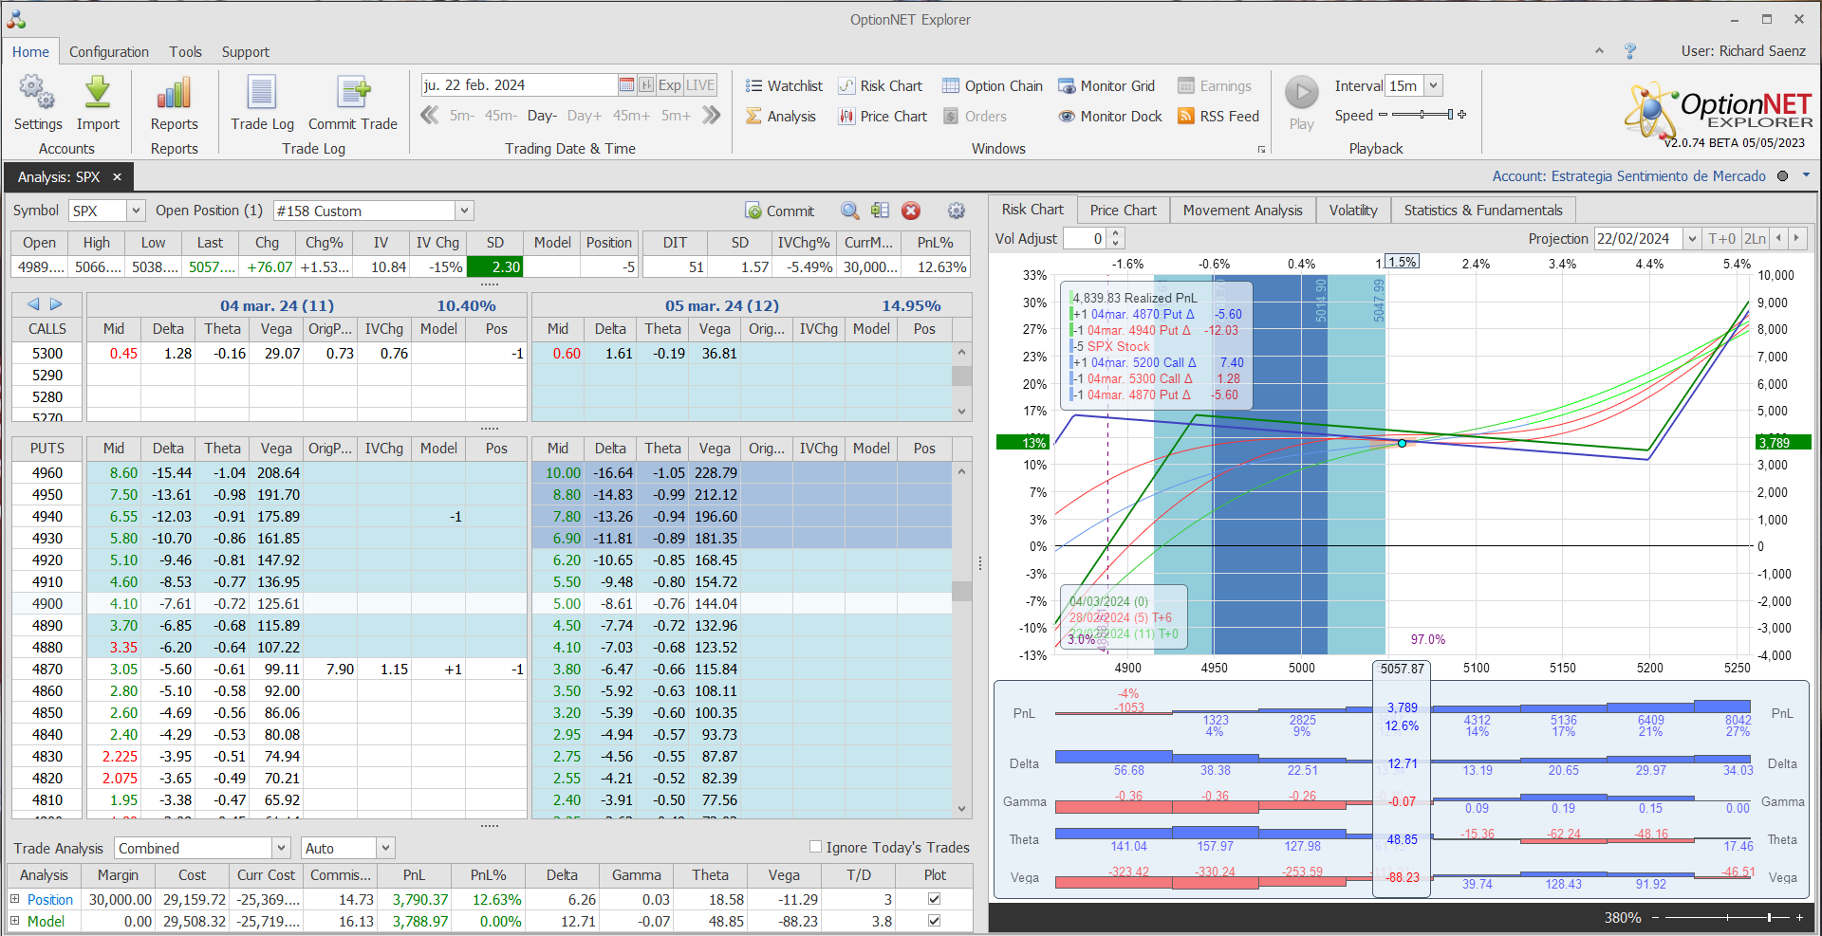
Task: Click the Import download icon
Action: pyautogui.click(x=98, y=93)
